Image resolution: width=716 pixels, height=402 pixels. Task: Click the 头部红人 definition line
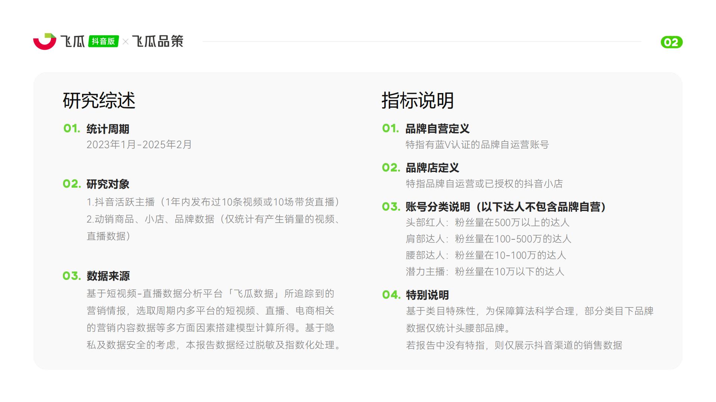(487, 222)
